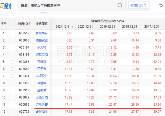
Task: Open the 今世缘 stock link
Action: (42, 83)
